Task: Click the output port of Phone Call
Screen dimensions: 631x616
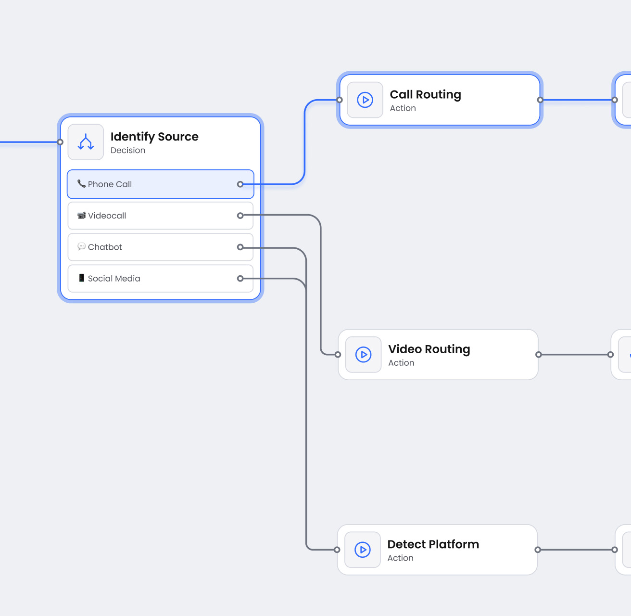Action: click(240, 184)
